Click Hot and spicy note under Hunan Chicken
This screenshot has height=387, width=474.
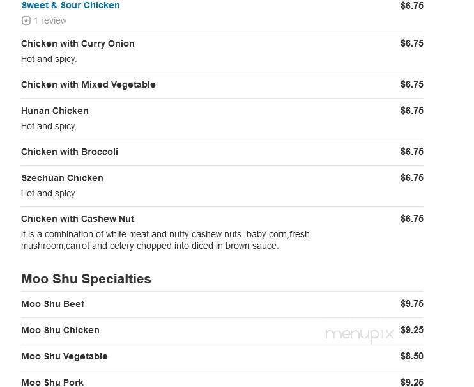(x=49, y=126)
